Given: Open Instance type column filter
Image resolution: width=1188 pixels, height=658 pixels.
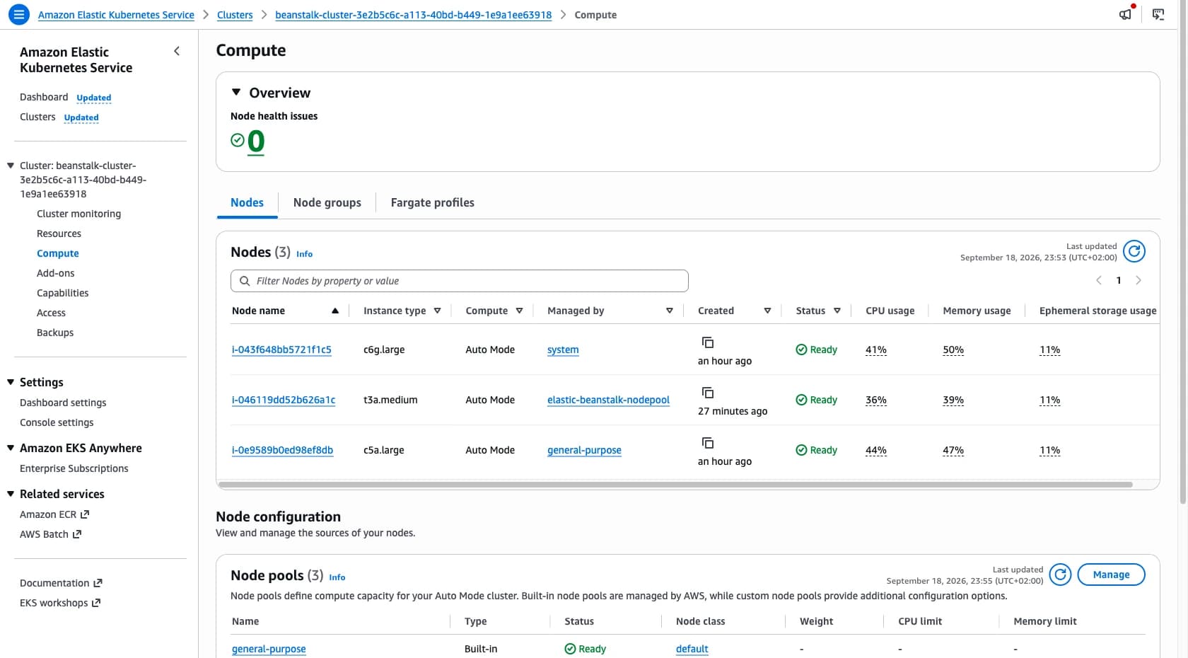Looking at the screenshot, I should point(437,311).
